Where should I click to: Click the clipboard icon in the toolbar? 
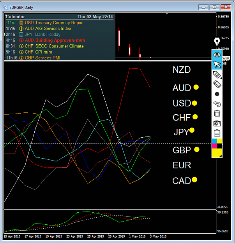coord(217,133)
